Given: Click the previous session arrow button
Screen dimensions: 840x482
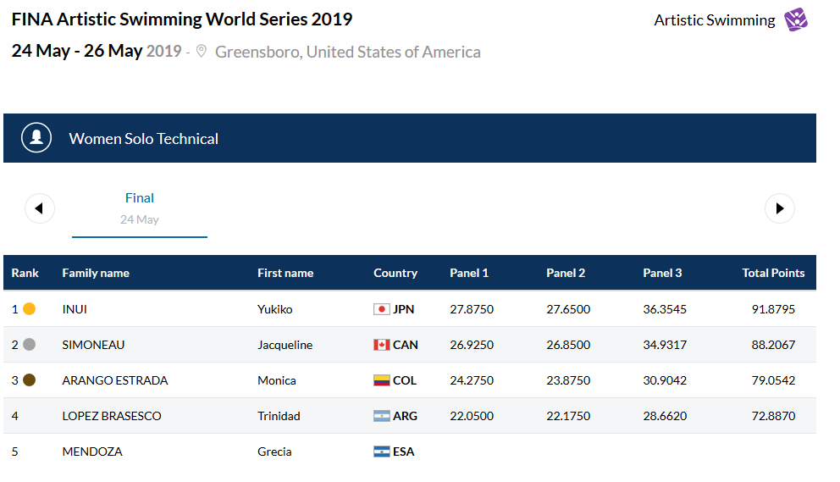Looking at the screenshot, I should pyautogui.click(x=40, y=208).
